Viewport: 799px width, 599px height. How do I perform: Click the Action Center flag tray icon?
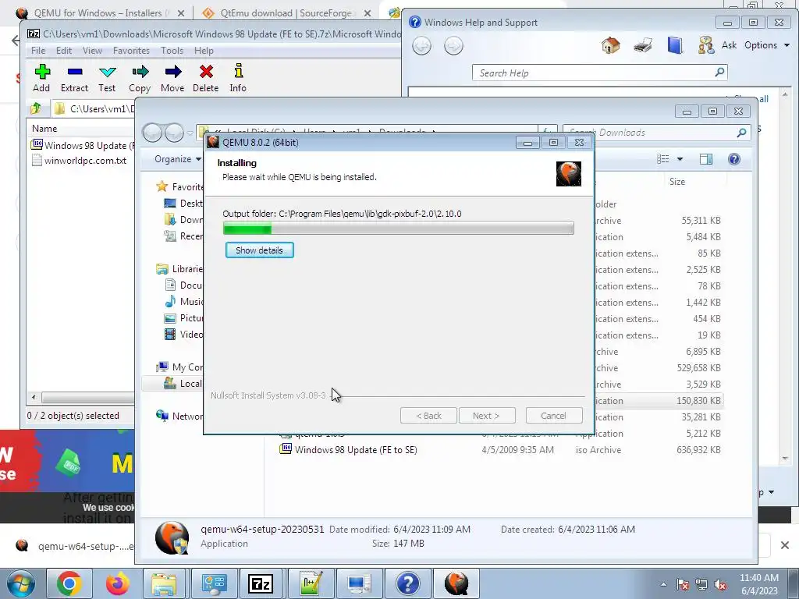pyautogui.click(x=683, y=585)
